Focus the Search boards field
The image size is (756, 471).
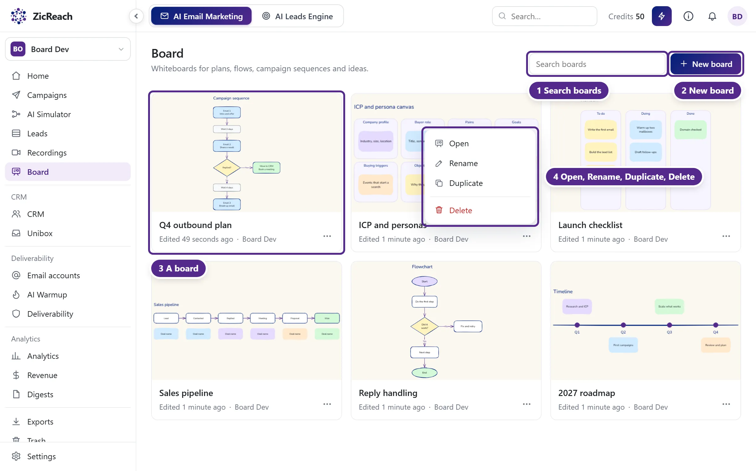pos(597,64)
